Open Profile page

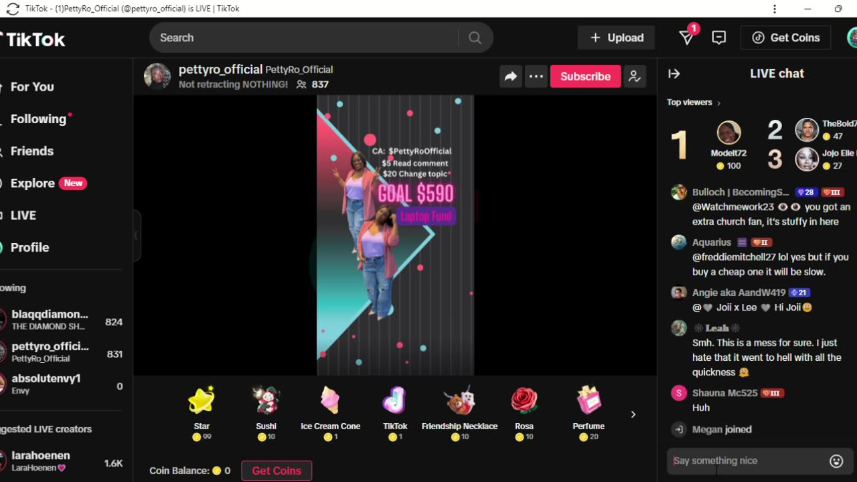pos(29,248)
